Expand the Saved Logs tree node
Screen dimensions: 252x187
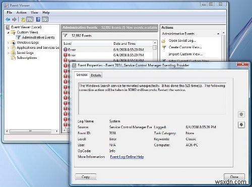[x=8, y=53]
